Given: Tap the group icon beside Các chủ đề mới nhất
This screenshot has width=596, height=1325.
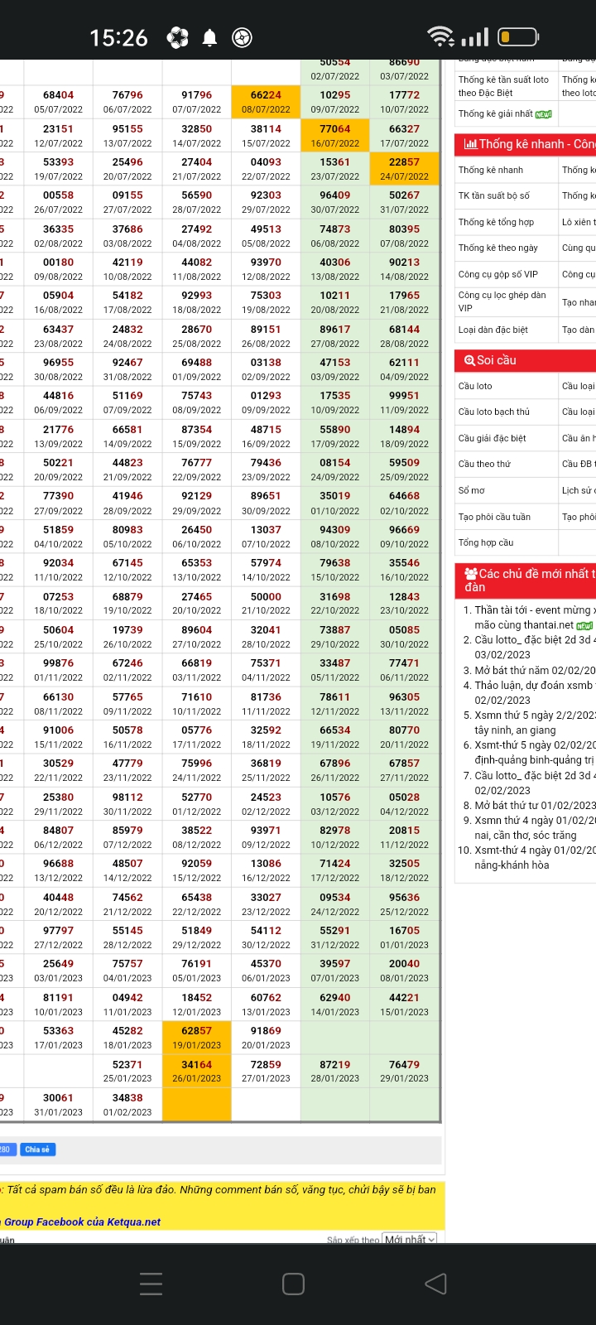Looking at the screenshot, I should tap(470, 573).
